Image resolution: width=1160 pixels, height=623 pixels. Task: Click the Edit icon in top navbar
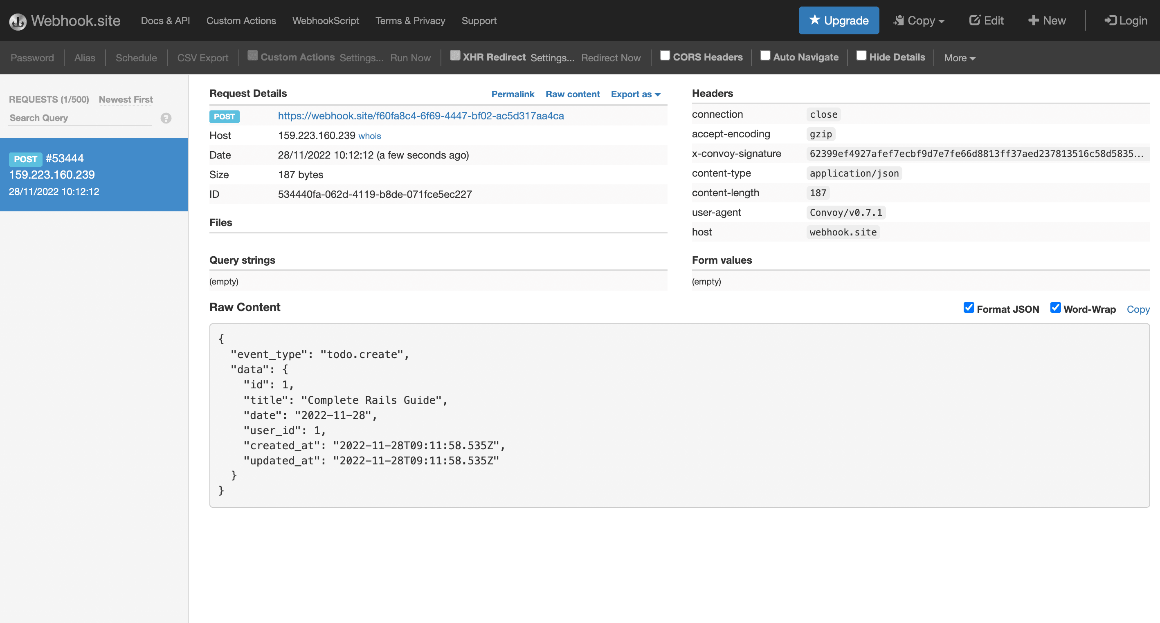point(986,21)
